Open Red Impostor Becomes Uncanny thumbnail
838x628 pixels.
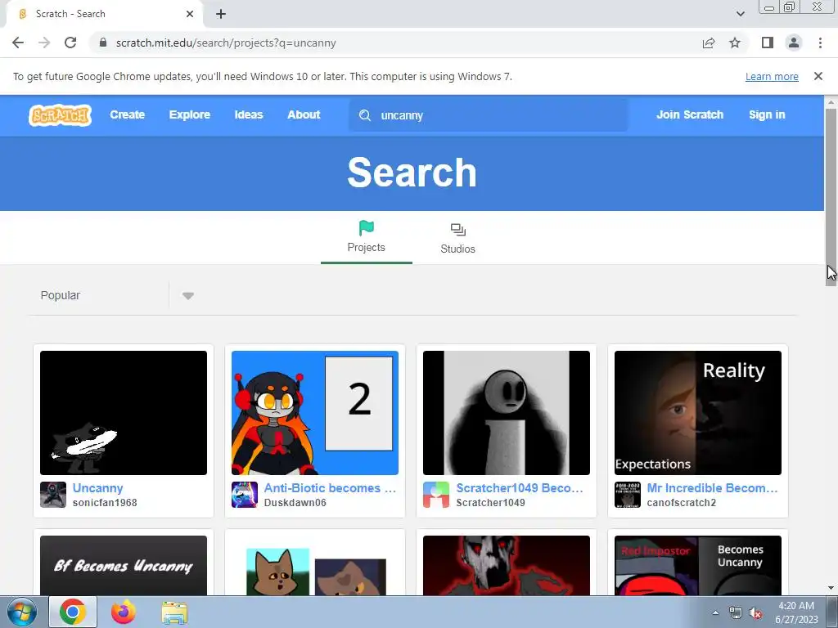[697, 566]
